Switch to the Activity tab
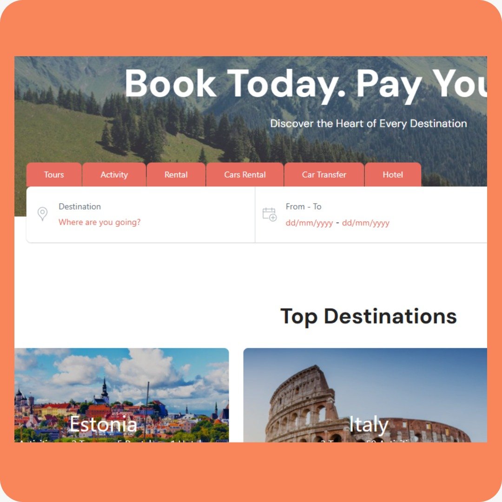 click(x=114, y=174)
